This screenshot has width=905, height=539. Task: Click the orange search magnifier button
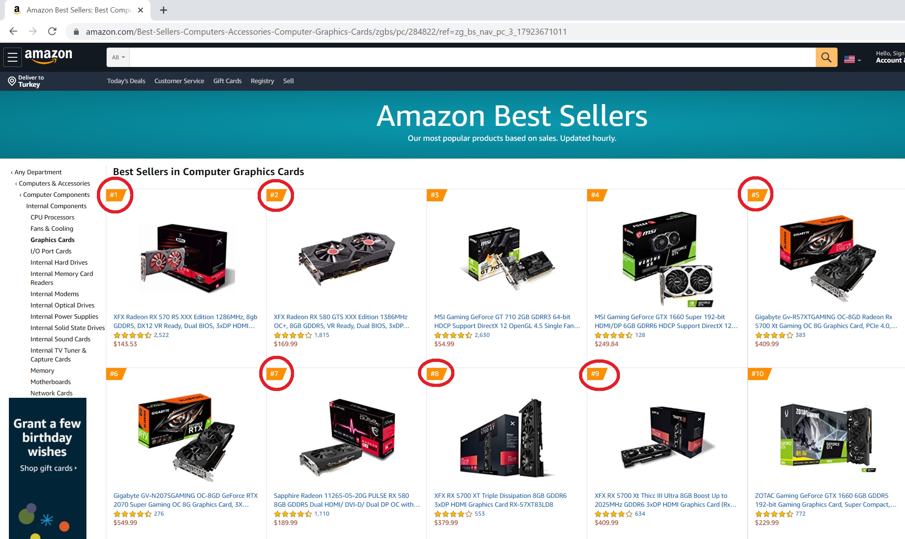tap(826, 57)
